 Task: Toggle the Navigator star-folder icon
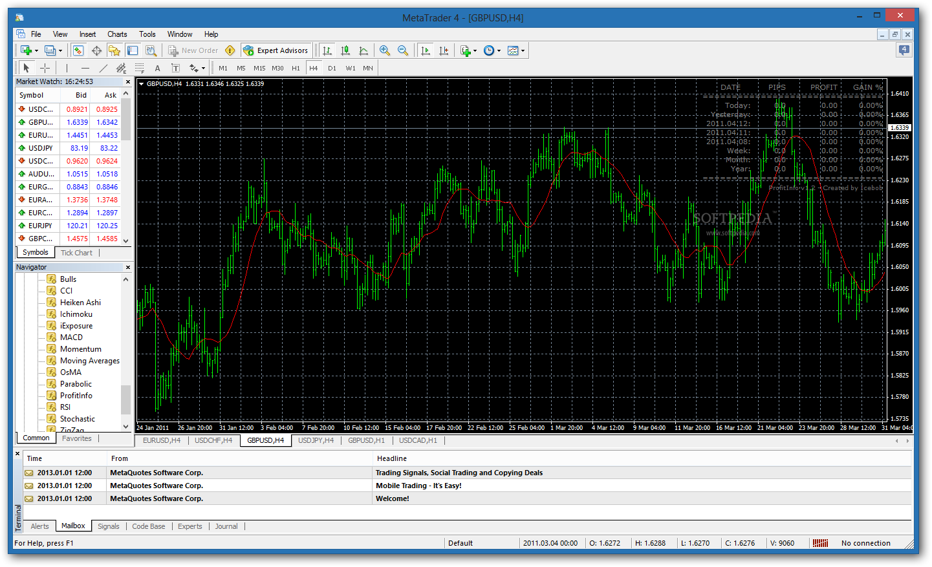point(114,50)
